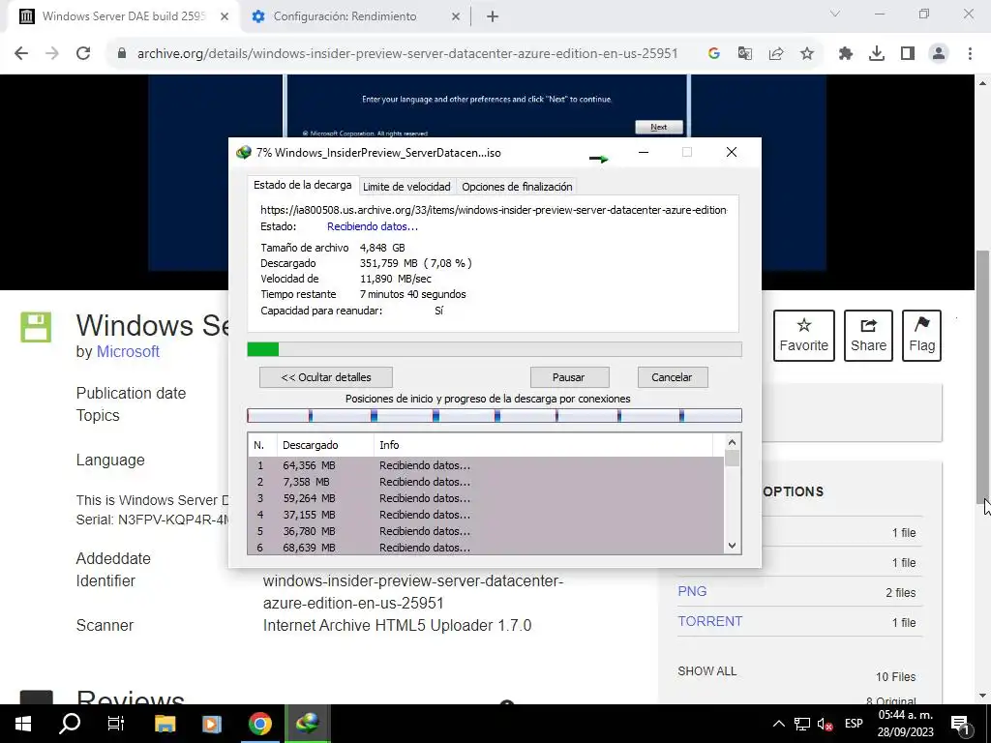
Task: Select connection row 4 with 37,155 MB
Action: pos(486,515)
